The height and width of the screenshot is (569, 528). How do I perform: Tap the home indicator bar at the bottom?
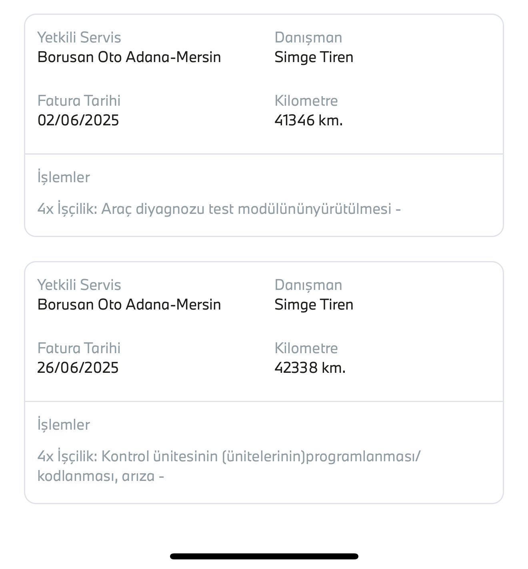click(x=264, y=556)
